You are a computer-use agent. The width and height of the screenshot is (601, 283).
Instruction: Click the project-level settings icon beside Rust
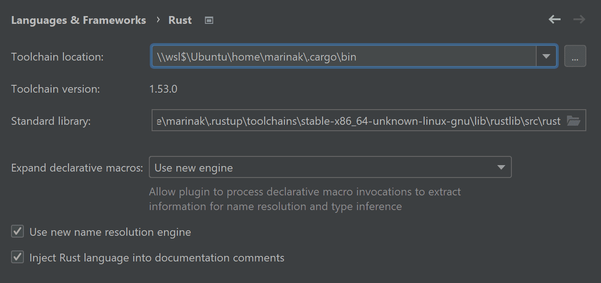[209, 20]
